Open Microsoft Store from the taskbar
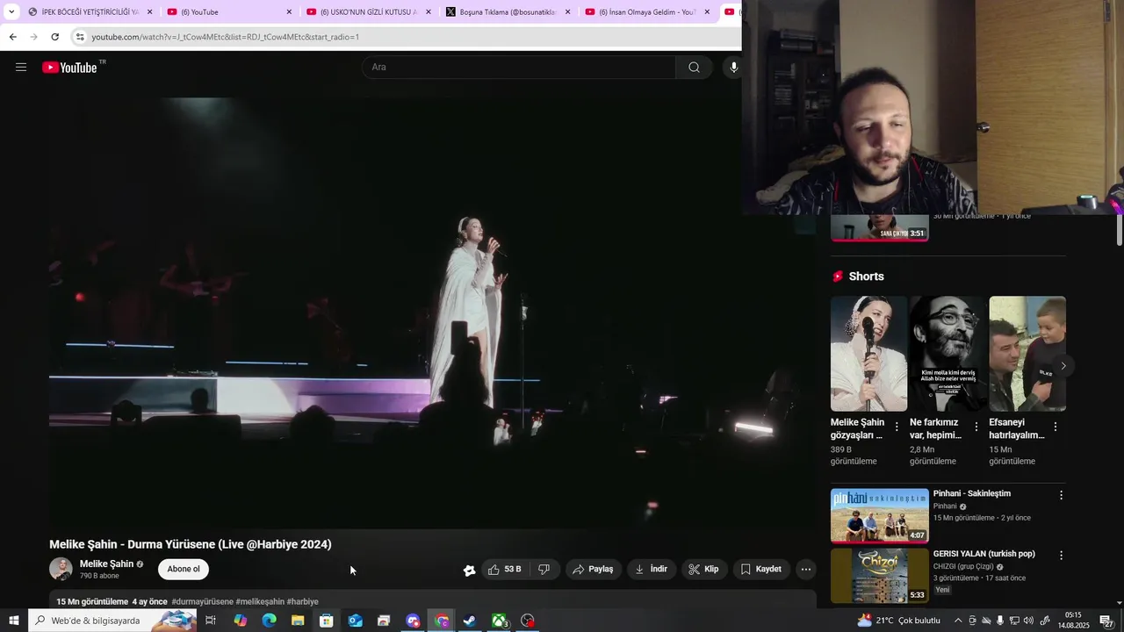The width and height of the screenshot is (1124, 632). [327, 621]
